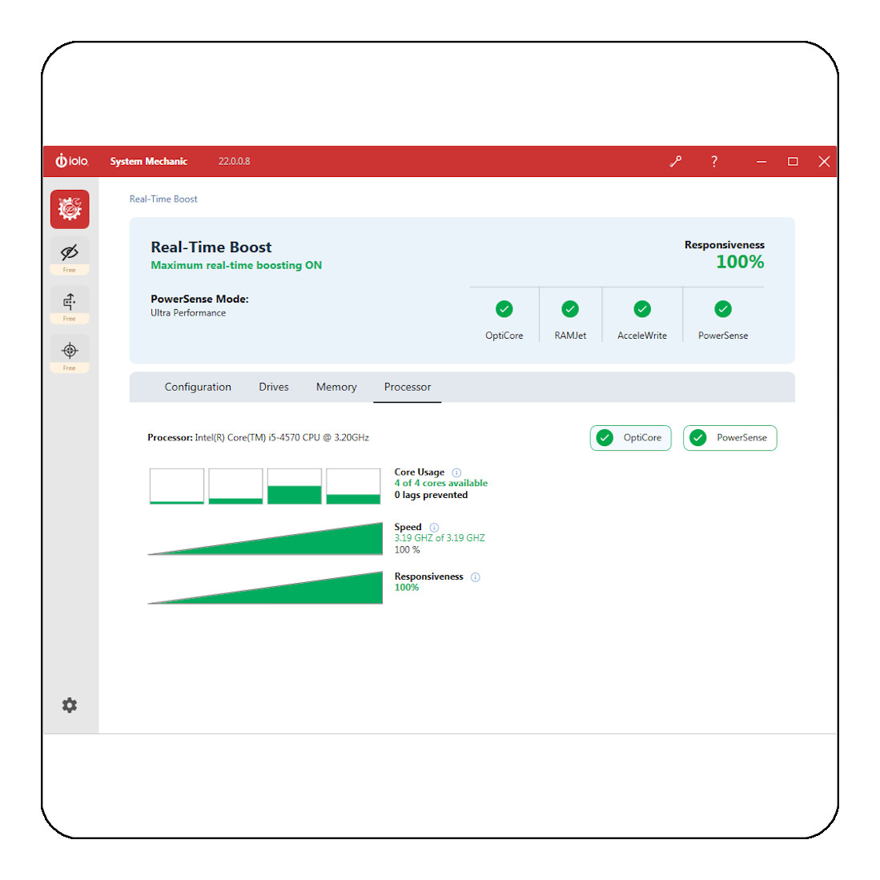Click the Intel Core i5-4570 processor name
The image size is (880, 880).
[x=282, y=437]
